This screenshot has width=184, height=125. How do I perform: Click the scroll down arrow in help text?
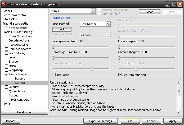(179, 112)
